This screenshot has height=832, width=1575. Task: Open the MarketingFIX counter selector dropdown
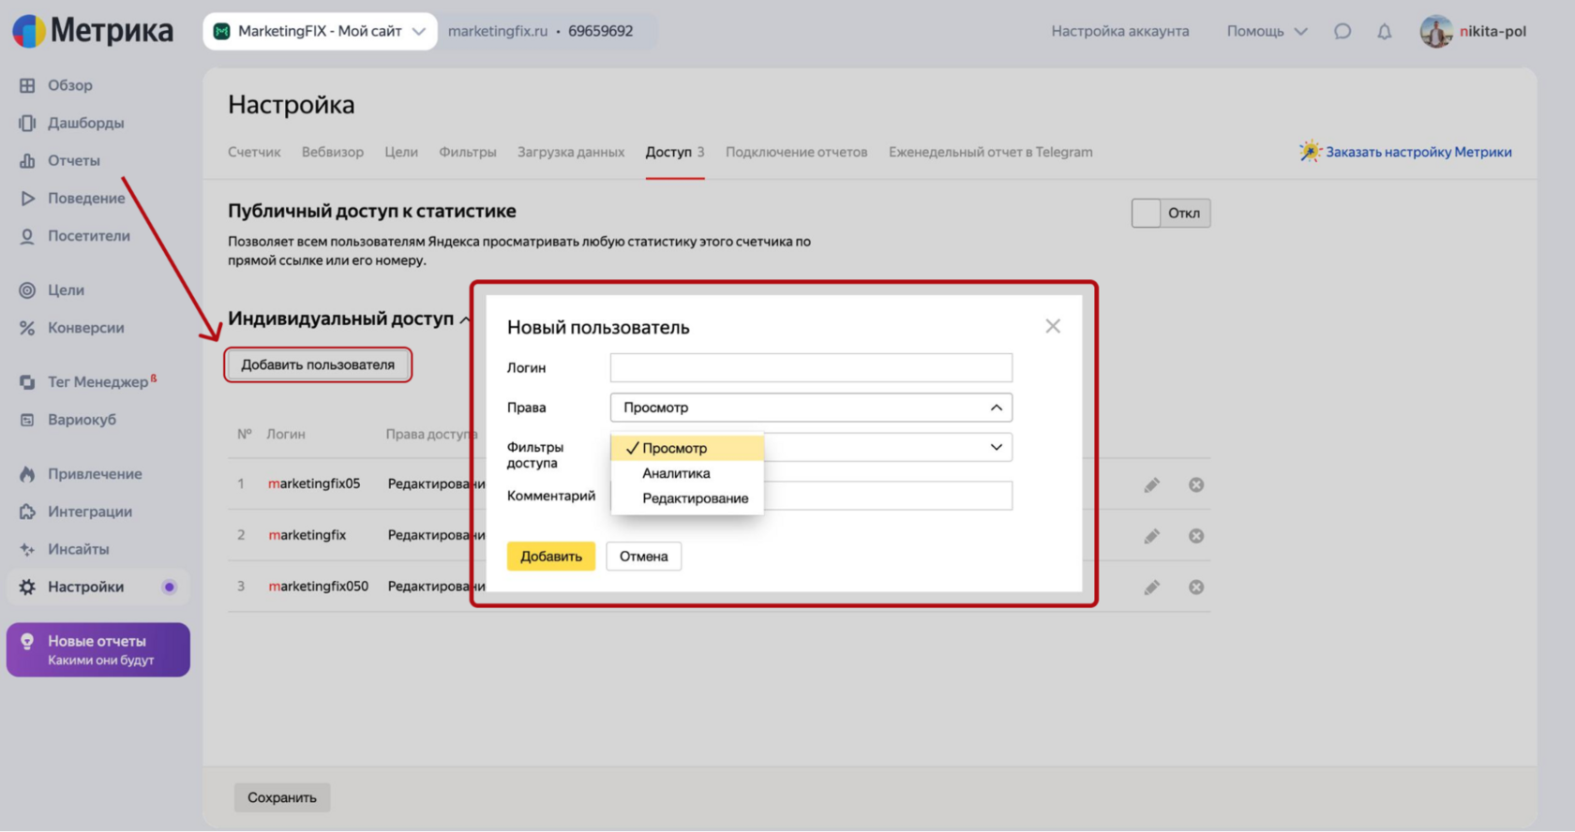(320, 31)
